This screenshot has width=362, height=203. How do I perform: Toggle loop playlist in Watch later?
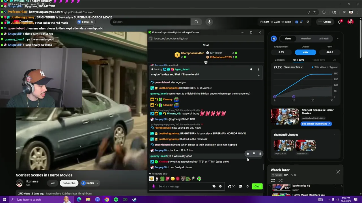[273, 180]
